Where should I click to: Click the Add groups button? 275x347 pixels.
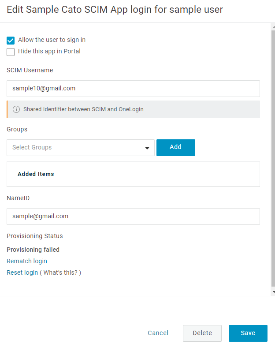click(x=176, y=148)
